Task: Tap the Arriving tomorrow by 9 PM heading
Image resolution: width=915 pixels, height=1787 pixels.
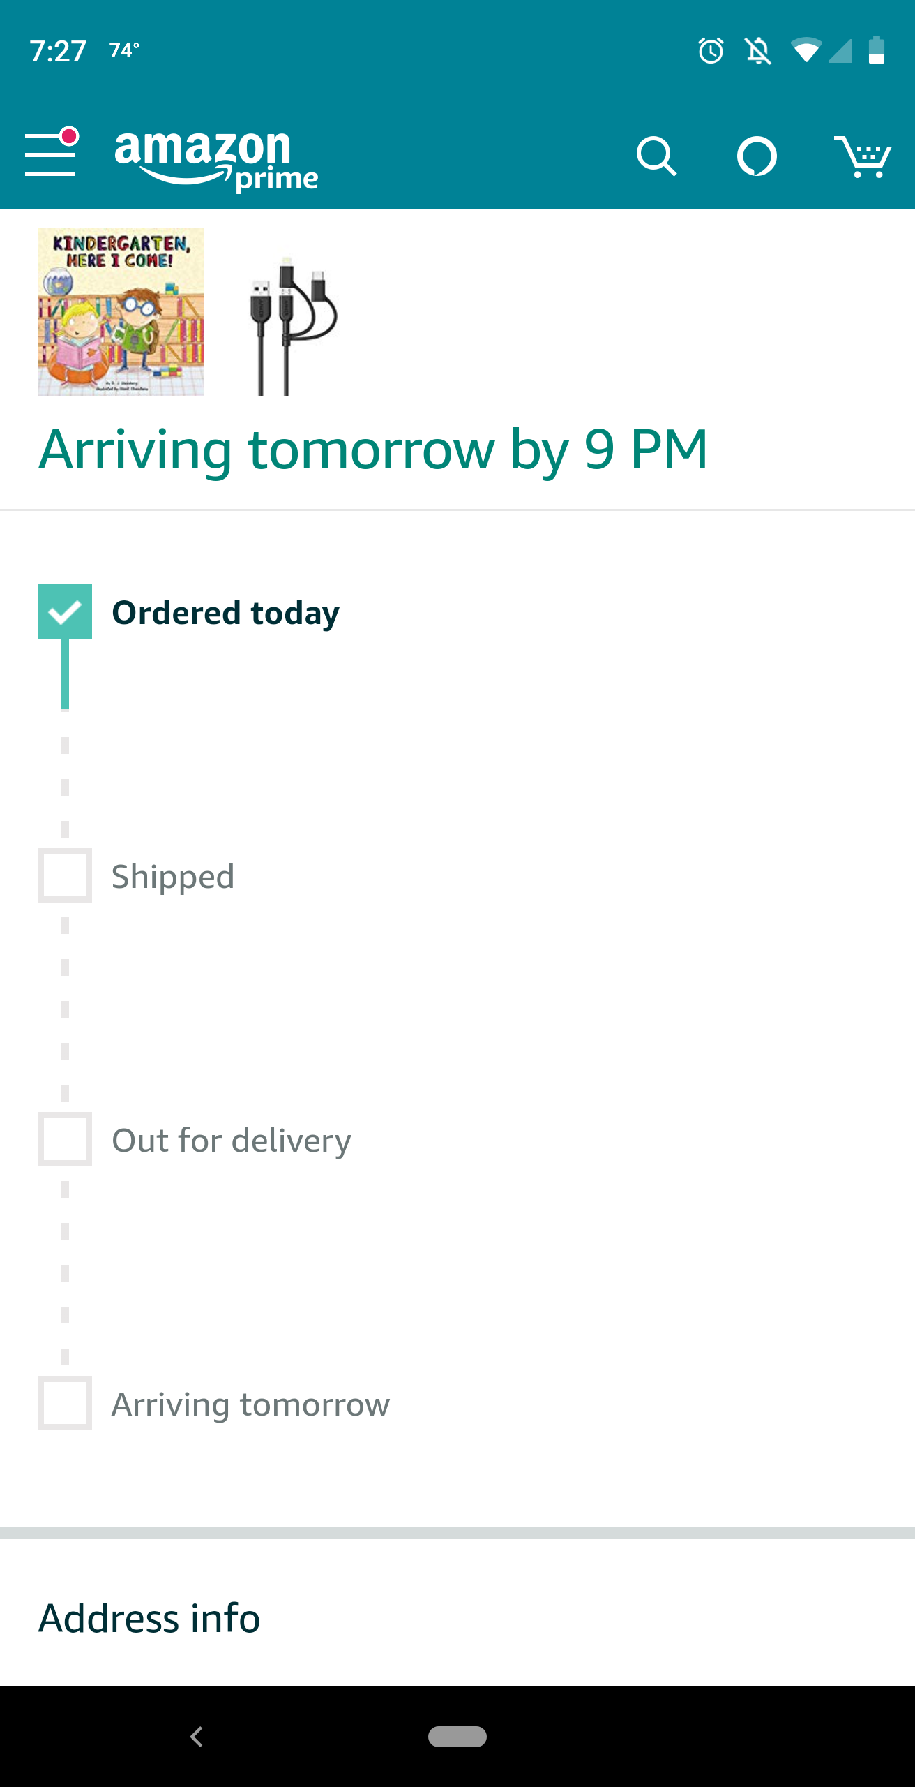Action: (x=373, y=450)
